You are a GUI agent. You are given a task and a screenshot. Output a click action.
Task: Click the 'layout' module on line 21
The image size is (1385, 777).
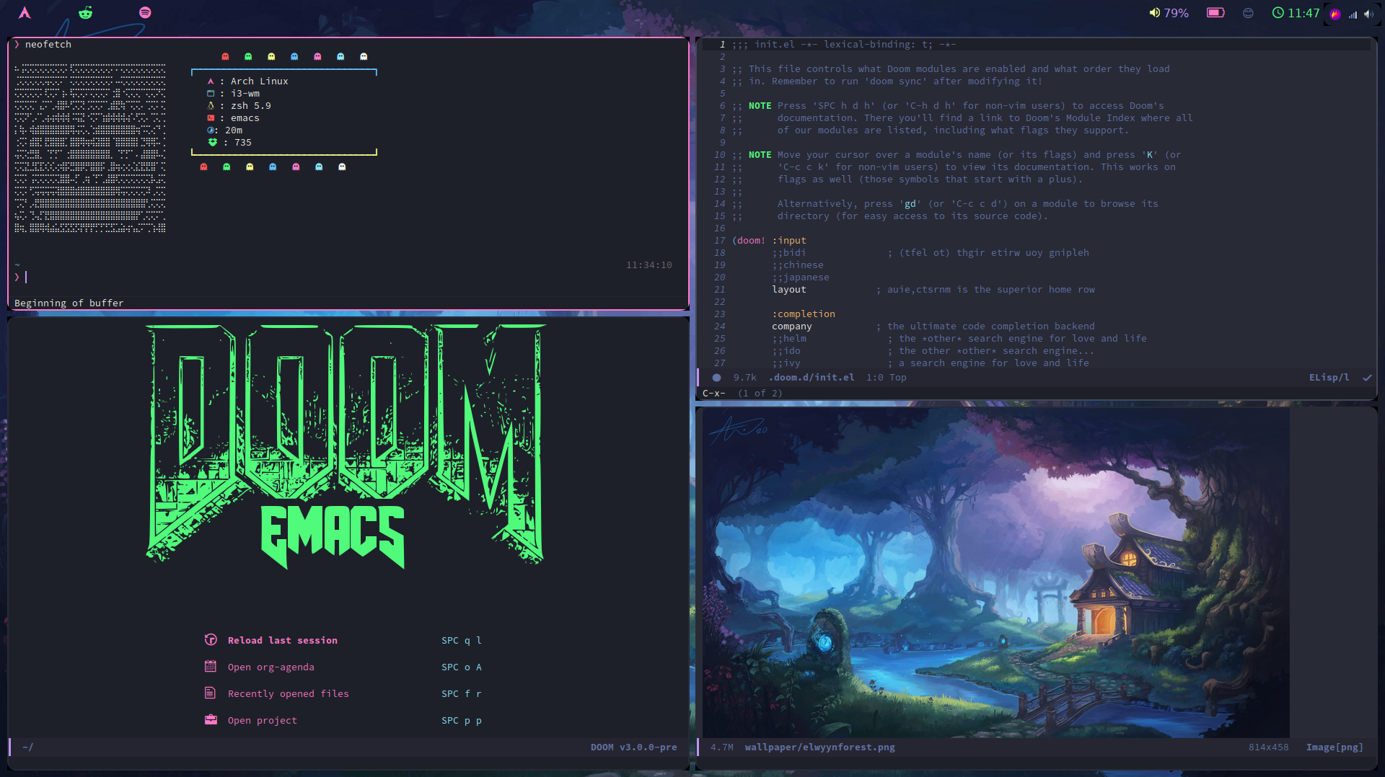789,290
